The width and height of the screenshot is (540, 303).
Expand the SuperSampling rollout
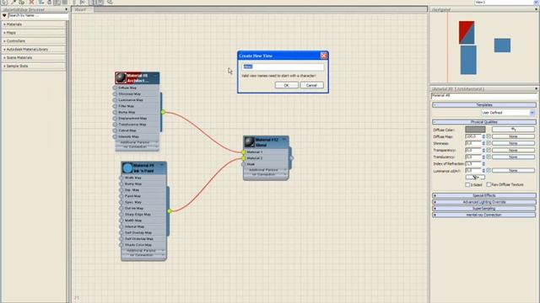pyautogui.click(x=483, y=209)
